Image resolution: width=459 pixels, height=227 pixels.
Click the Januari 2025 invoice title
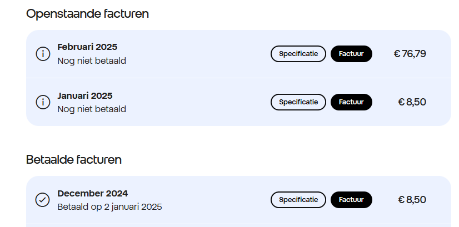[85, 95]
